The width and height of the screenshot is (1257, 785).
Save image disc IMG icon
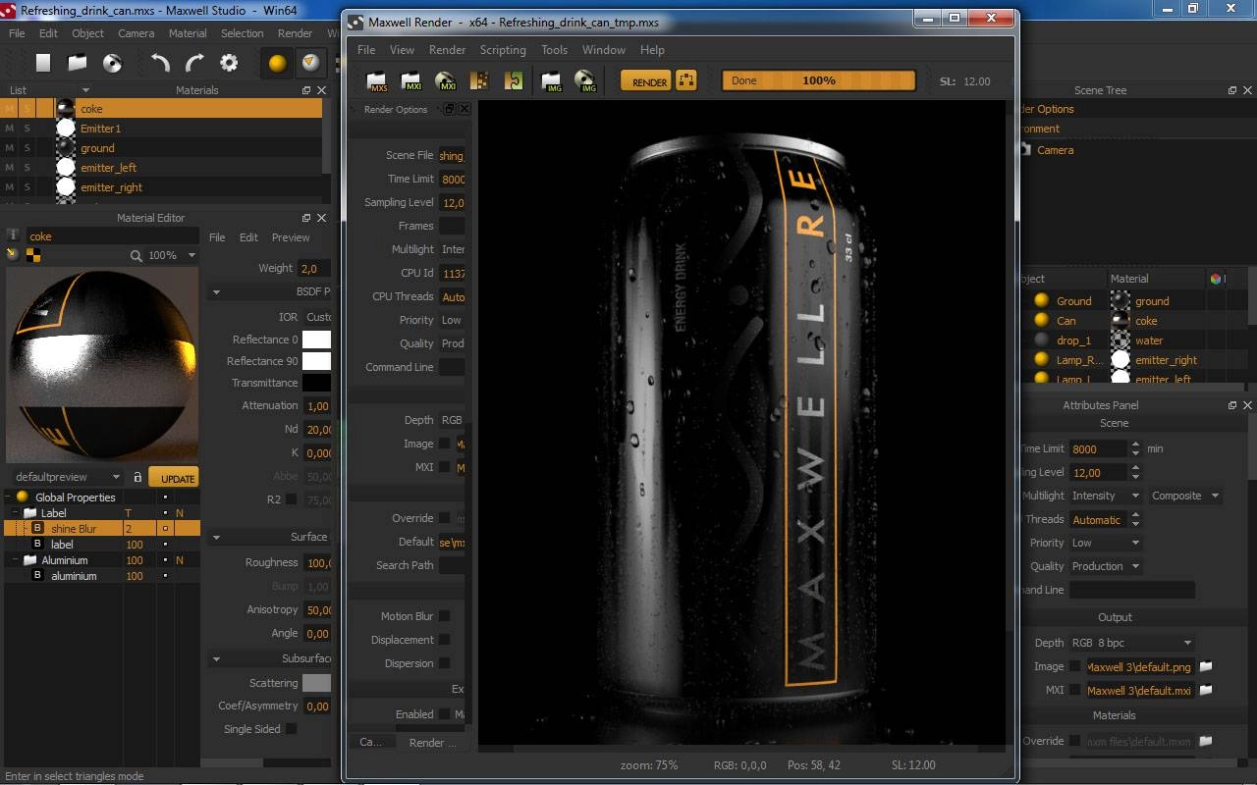pos(586,81)
